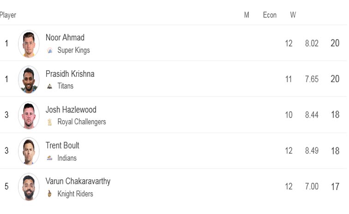Viewport: 349px width, 214px height.
Task: Click the Royal Challengers team name
Action: pos(82,122)
